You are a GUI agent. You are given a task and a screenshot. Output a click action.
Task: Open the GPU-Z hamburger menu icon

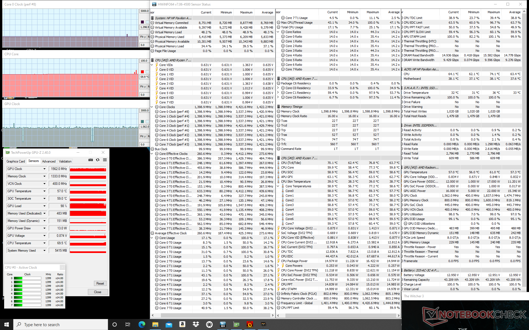105,160
